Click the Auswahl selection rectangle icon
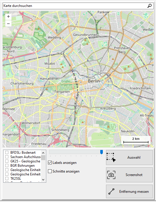 click(x=111, y=157)
